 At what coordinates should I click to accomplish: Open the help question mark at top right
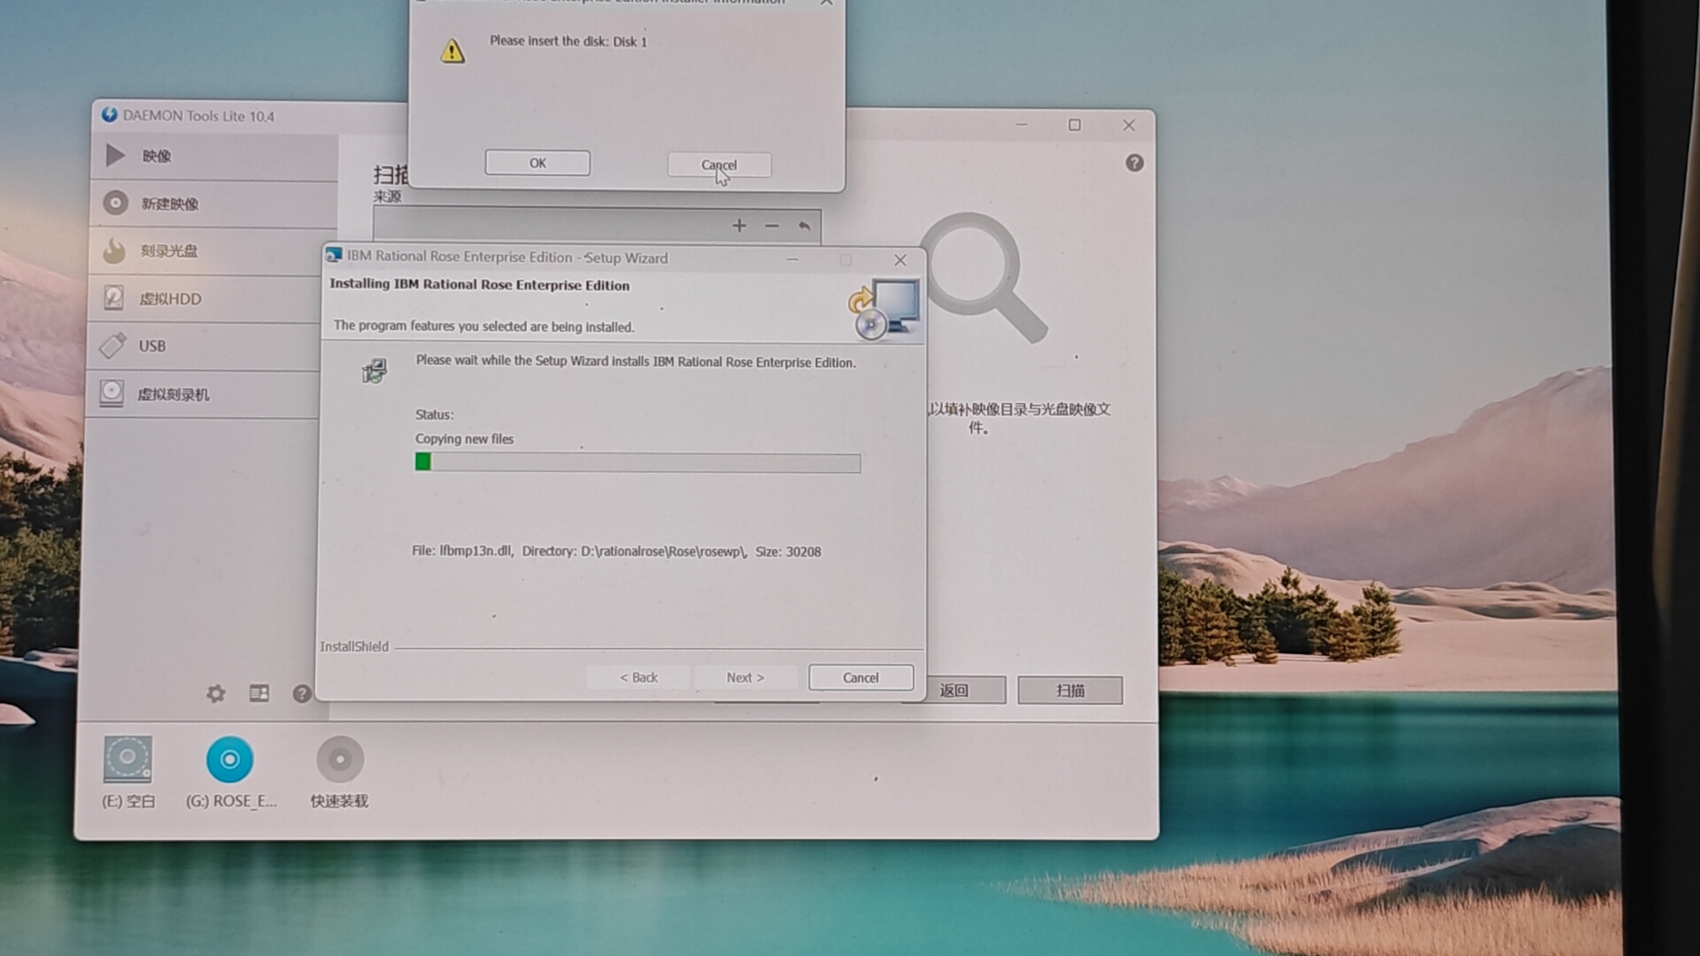click(1134, 164)
